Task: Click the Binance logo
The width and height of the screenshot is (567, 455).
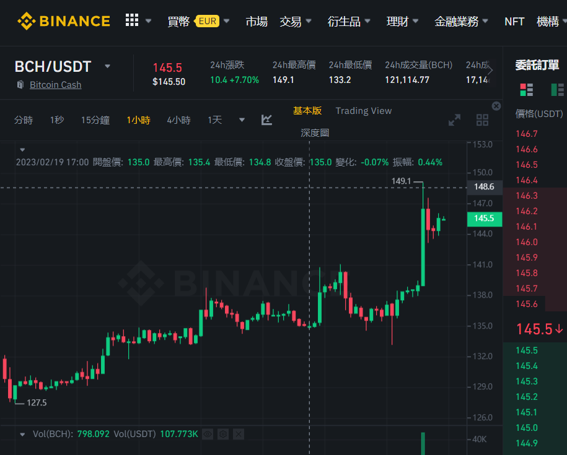Action: (64, 21)
